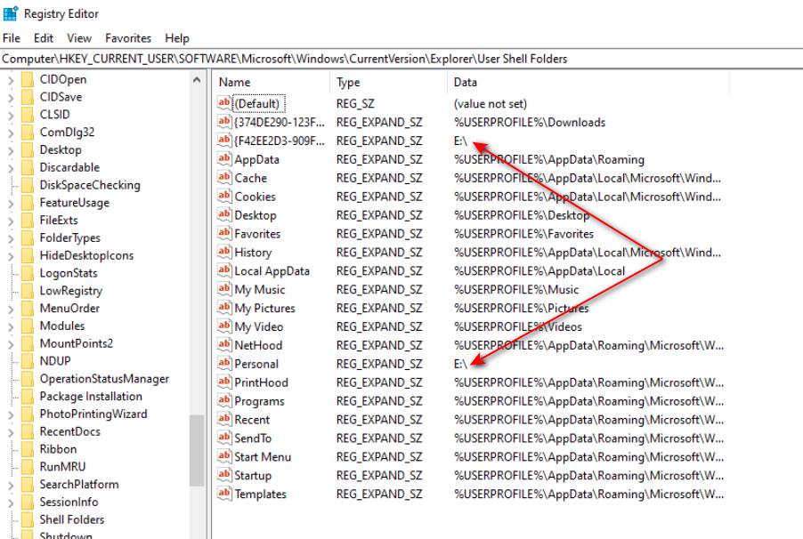The image size is (803, 539).
Task: Expand the ComDlg32 key
Action: tap(11, 133)
